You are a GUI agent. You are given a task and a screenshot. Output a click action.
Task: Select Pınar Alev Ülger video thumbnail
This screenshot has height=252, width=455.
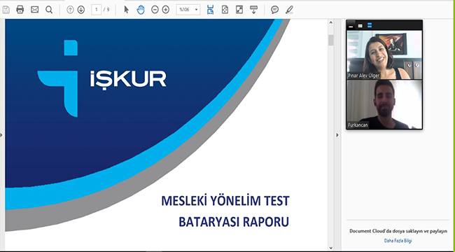coord(384,55)
